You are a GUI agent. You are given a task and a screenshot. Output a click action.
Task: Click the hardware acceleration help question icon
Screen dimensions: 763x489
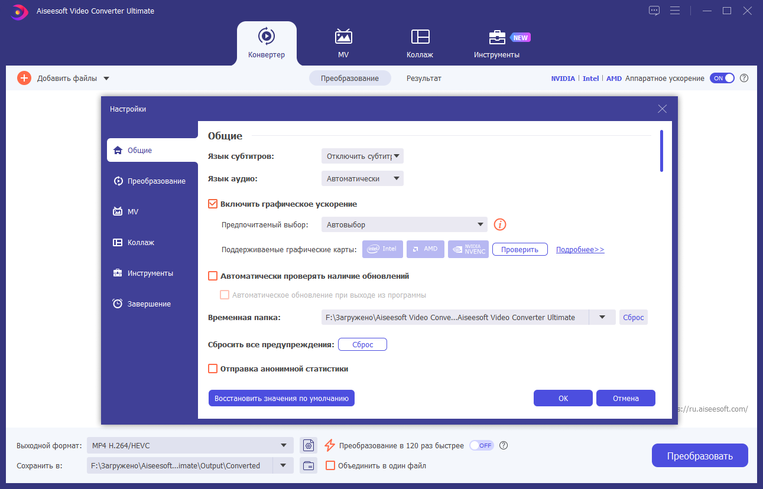point(744,78)
